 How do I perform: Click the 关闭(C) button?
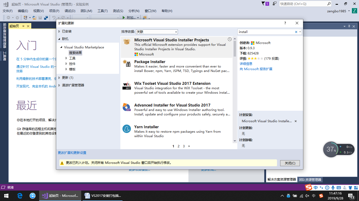(290, 163)
